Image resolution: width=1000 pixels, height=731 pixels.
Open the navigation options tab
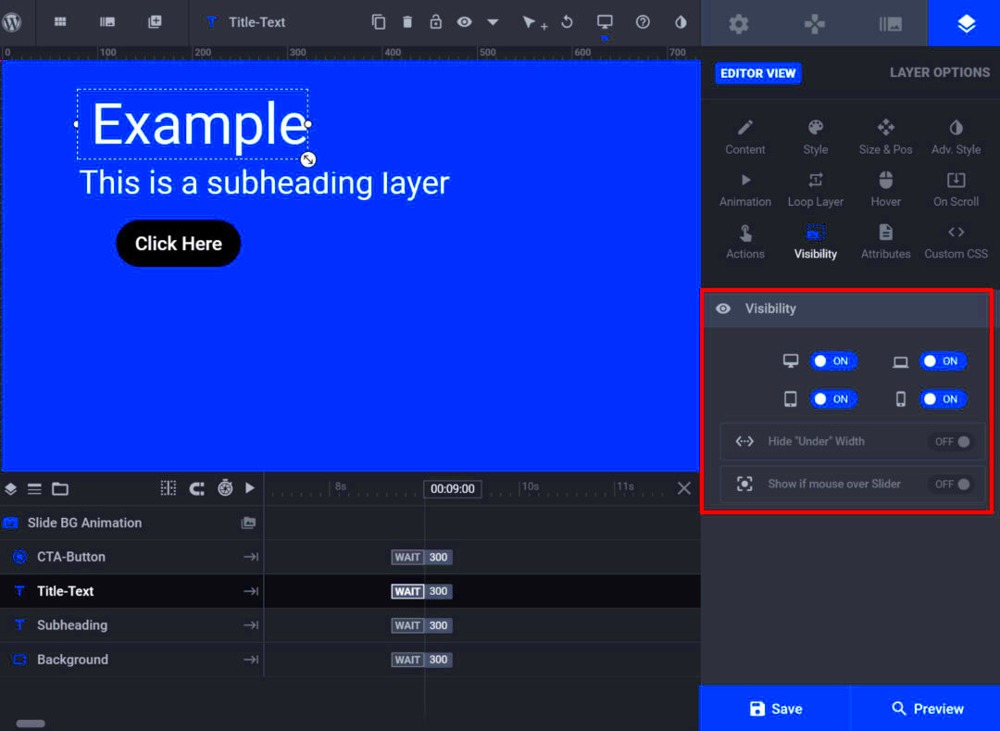click(815, 23)
